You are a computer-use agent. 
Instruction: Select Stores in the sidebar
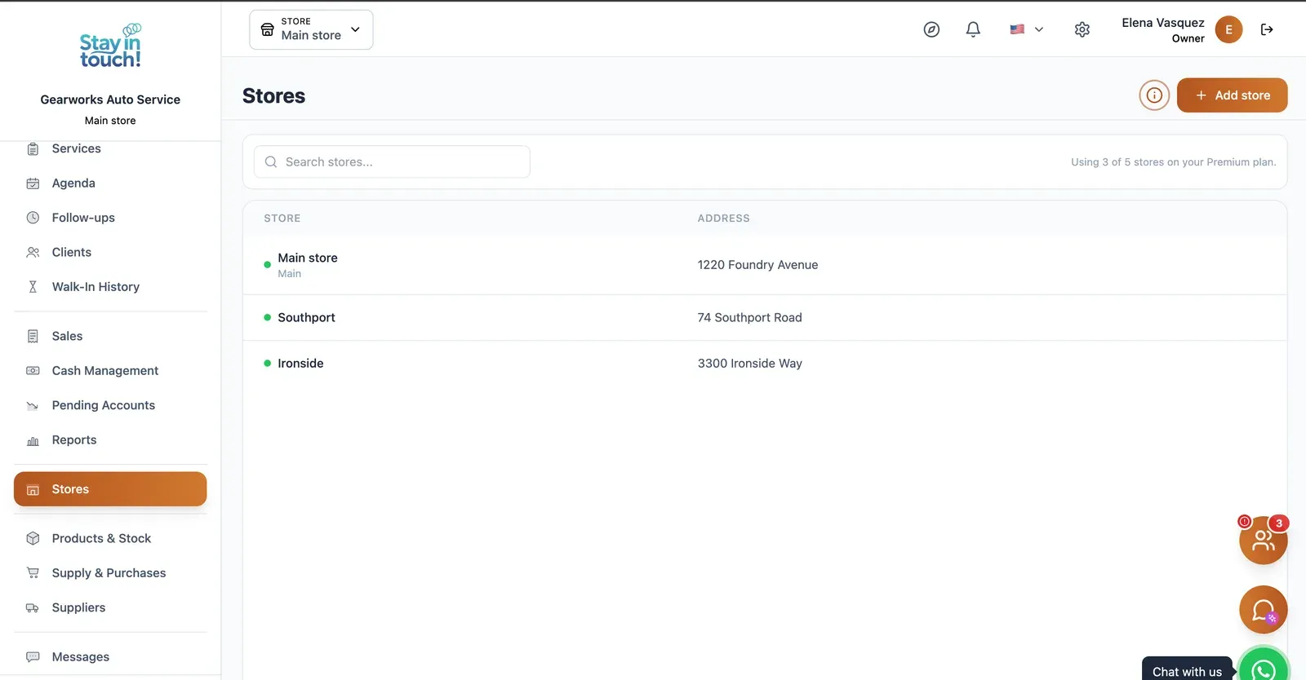pyautogui.click(x=110, y=489)
